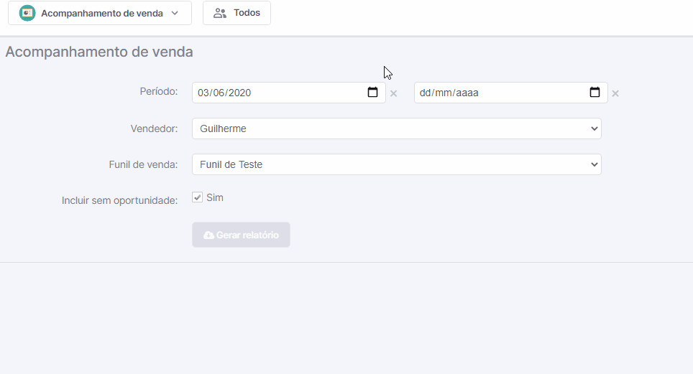The image size is (693, 374).
Task: Click the people icon on Todos button
Action: [220, 13]
